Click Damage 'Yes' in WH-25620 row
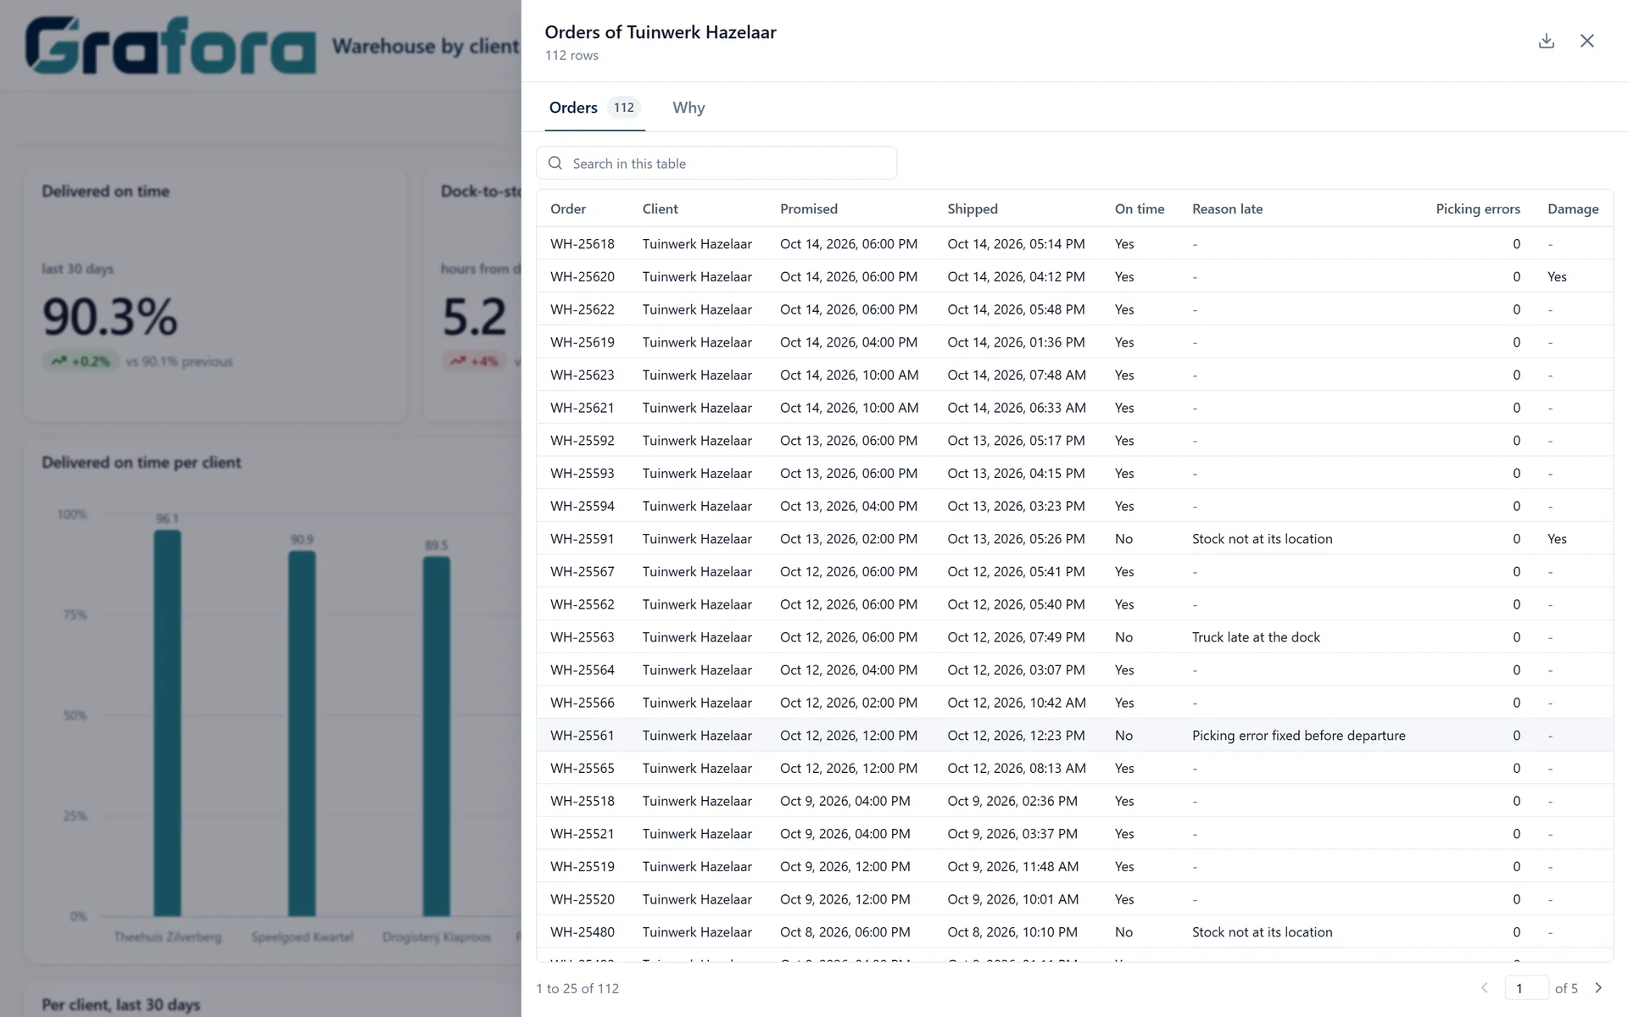The height and width of the screenshot is (1017, 1628). click(x=1557, y=276)
